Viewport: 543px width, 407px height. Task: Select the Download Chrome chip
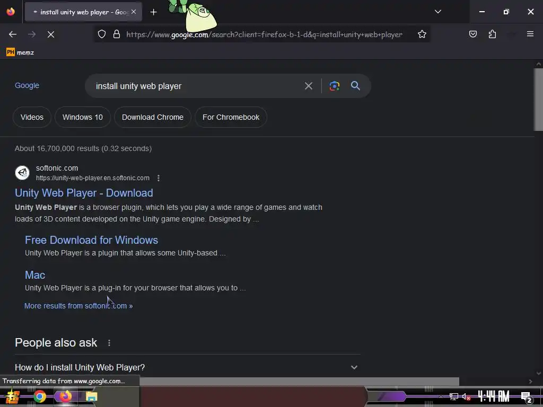[x=153, y=117]
